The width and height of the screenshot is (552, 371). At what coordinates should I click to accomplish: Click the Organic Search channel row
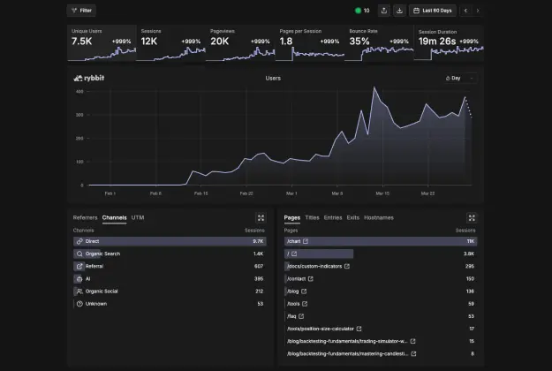pyautogui.click(x=170, y=254)
